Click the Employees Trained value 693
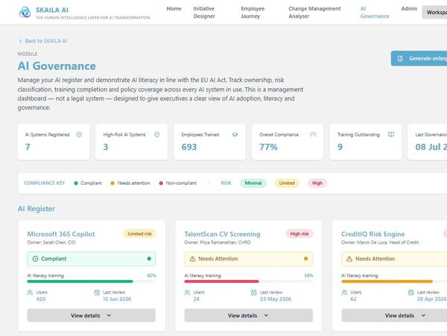The width and height of the screenshot is (447, 336). [x=189, y=147]
